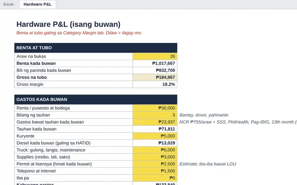Viewport: 297px width, 185px height.
Task: Select the 18.2% gross margin cell
Action: tap(155, 84)
